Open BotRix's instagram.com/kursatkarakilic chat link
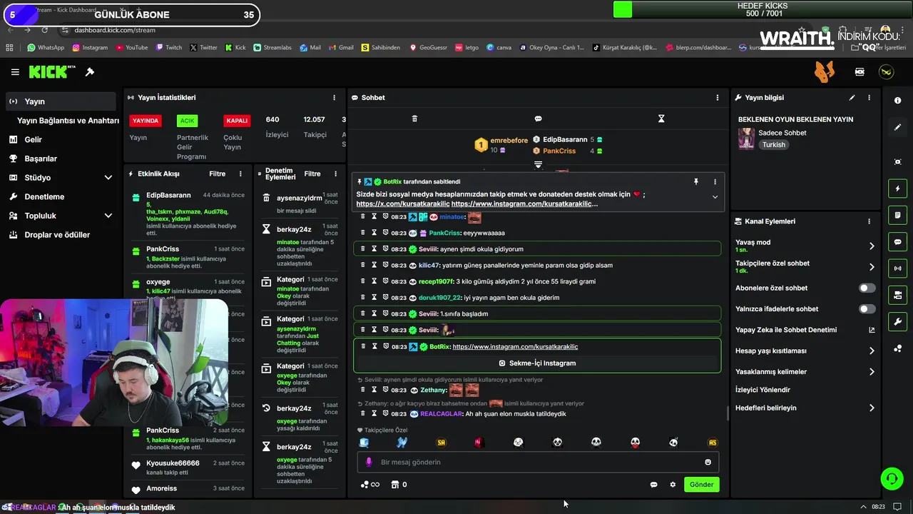Screen dimensions: 913x514 pyautogui.click(x=515, y=347)
